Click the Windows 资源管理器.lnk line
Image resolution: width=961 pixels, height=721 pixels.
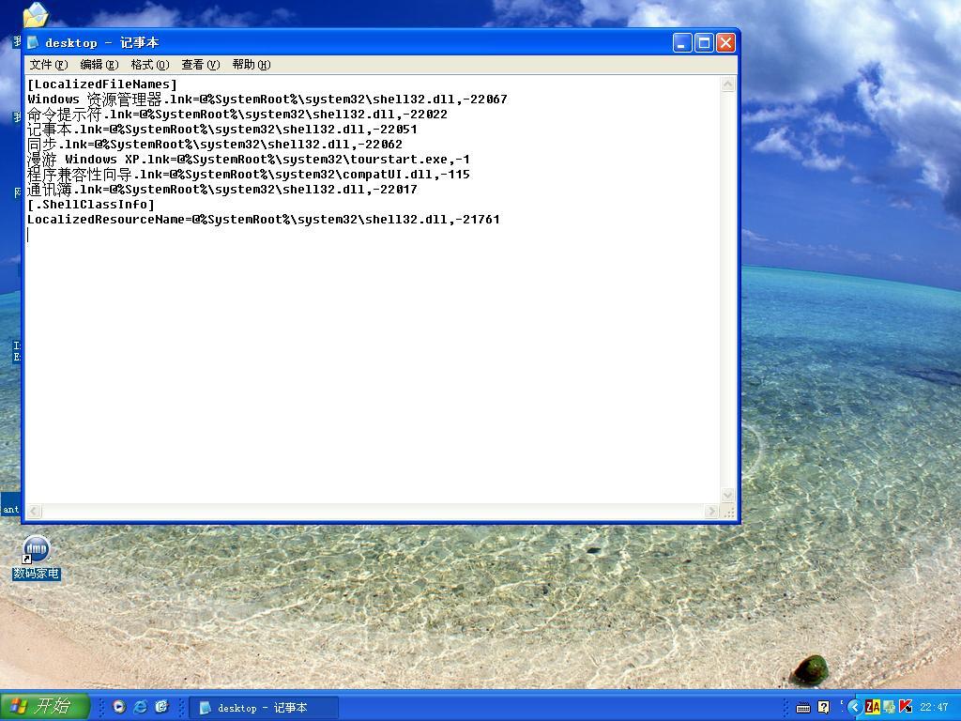pos(267,99)
